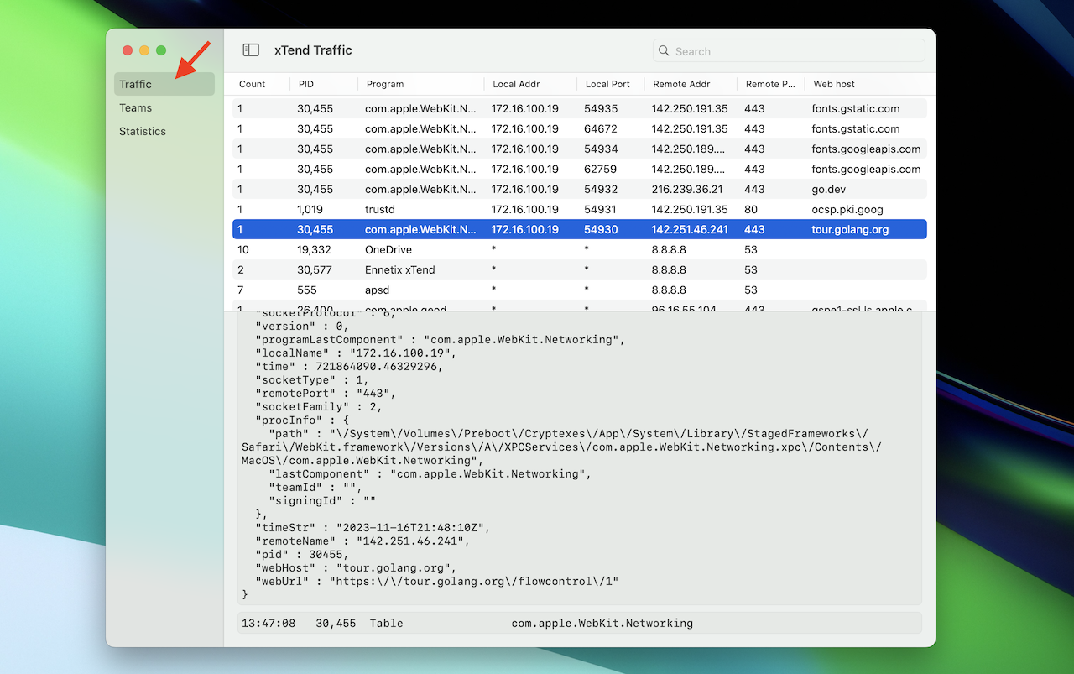Click the Table label in status bar

click(x=386, y=624)
